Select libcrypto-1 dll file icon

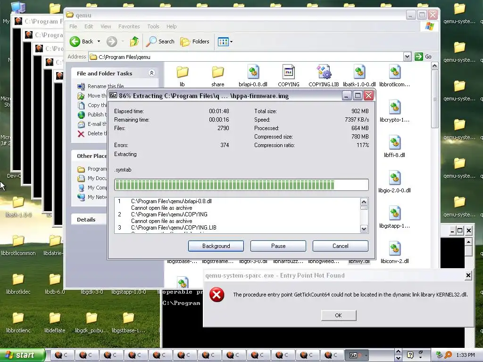pyautogui.click(x=395, y=107)
